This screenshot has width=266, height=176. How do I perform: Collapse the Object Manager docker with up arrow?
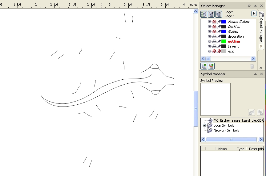point(255,6)
